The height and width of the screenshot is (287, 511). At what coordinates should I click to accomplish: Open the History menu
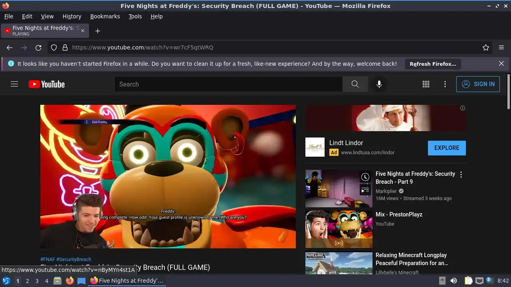(x=72, y=16)
